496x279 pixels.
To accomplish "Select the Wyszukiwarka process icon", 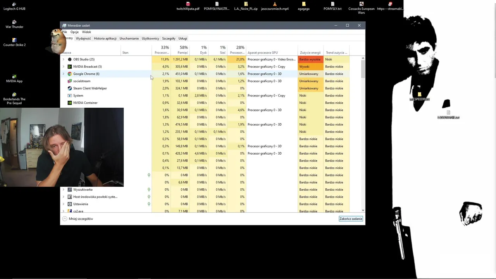I will [70, 189].
